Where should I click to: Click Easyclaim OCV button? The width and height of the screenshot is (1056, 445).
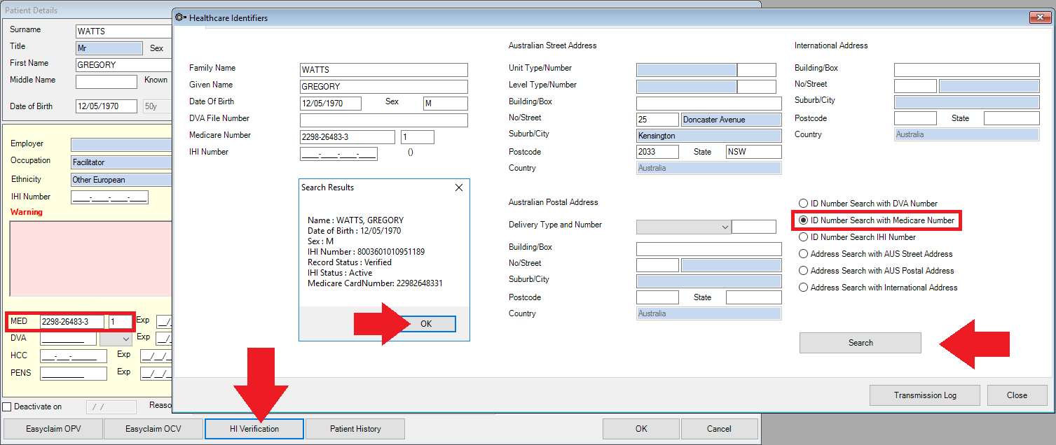[x=153, y=429]
